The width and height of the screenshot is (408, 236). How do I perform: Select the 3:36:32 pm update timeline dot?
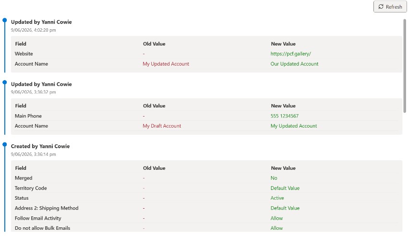[4, 83]
